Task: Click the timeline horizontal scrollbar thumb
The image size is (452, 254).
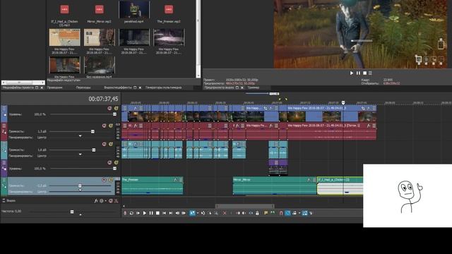Action: pos(245,206)
